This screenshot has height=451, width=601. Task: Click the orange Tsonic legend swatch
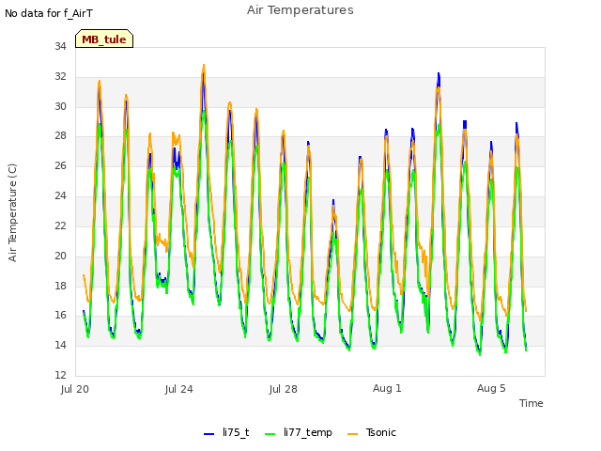point(353,434)
